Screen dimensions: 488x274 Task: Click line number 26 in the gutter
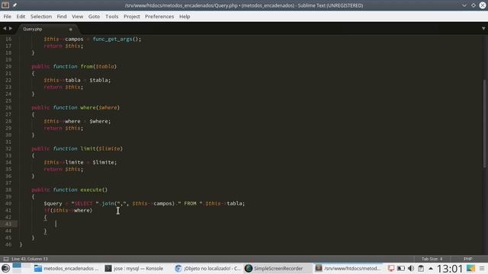tap(8, 107)
